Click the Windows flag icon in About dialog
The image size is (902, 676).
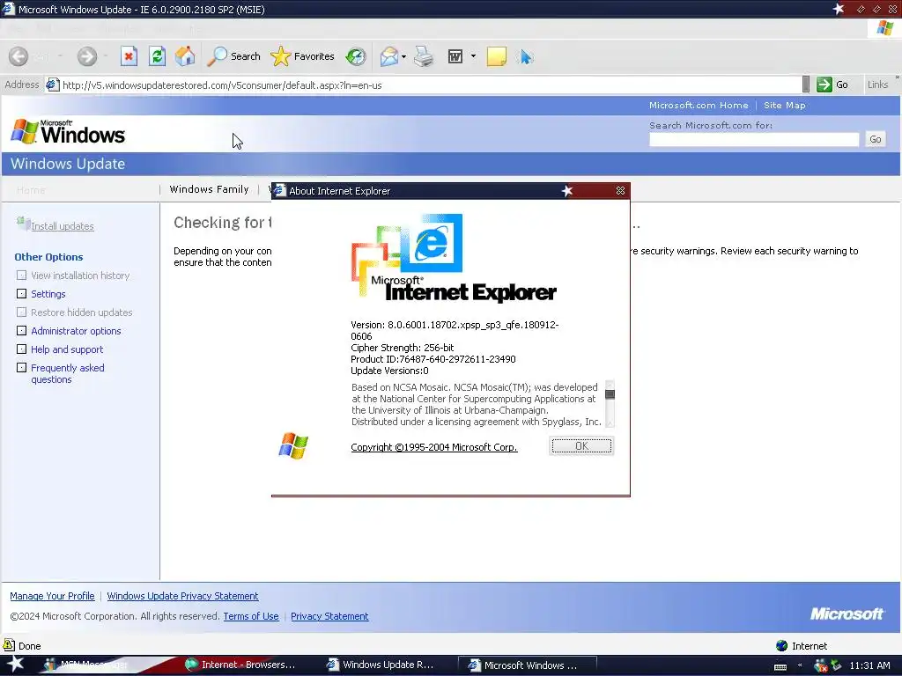[x=293, y=446]
